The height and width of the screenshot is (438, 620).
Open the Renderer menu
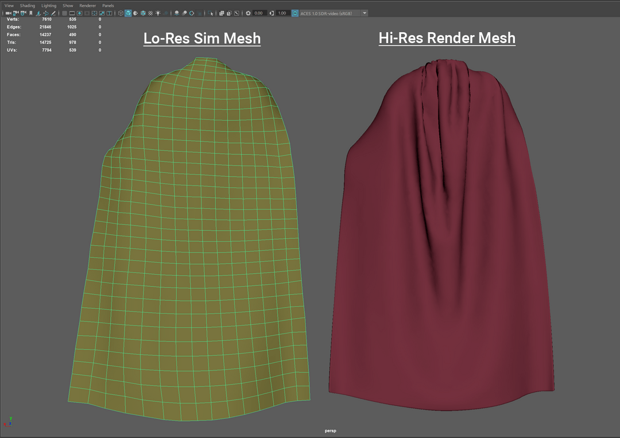[87, 5]
